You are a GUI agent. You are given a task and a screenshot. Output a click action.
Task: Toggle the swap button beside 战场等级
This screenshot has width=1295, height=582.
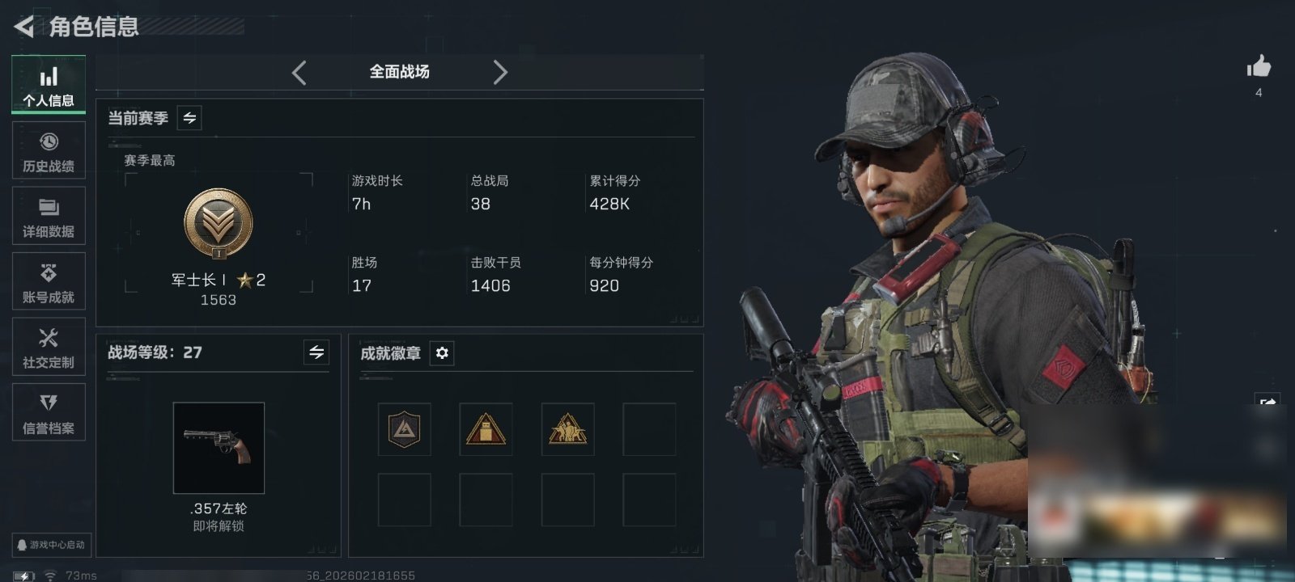(x=316, y=352)
